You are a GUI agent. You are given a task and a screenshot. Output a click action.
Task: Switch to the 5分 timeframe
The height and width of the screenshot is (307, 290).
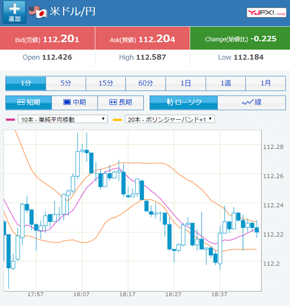66,83
